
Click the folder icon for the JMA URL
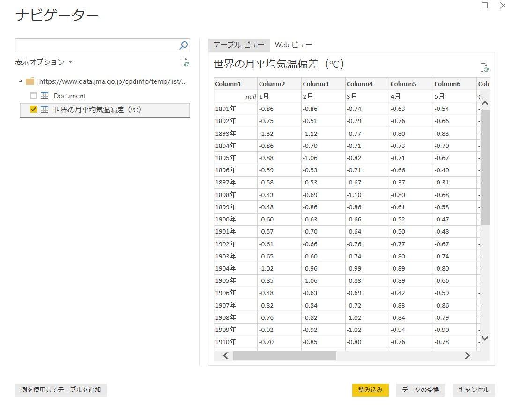point(30,81)
